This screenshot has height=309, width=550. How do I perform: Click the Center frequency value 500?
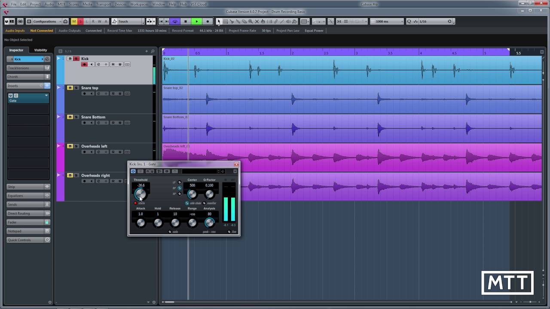192,185
